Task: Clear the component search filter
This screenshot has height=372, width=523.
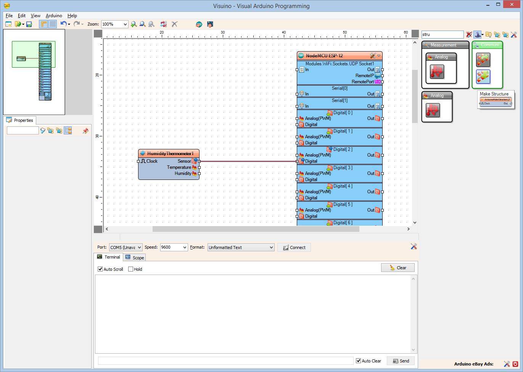Action: point(469,34)
